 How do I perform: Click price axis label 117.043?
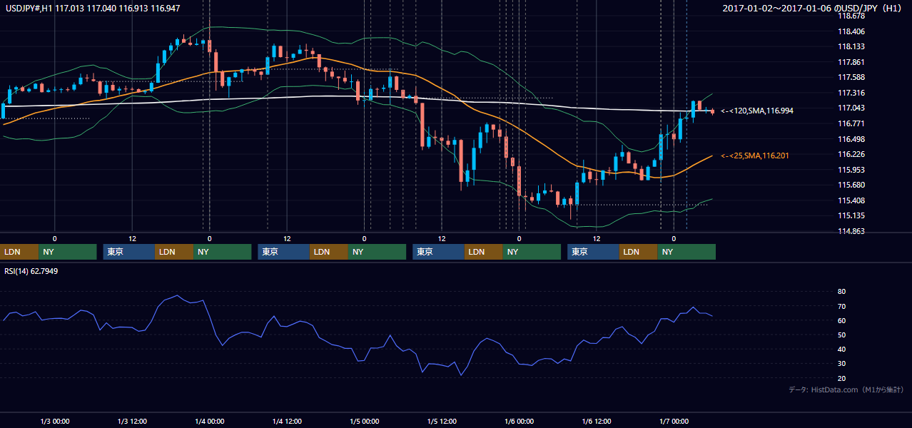point(851,108)
